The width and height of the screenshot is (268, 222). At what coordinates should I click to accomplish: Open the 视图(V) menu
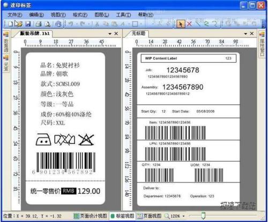[x=58, y=15]
